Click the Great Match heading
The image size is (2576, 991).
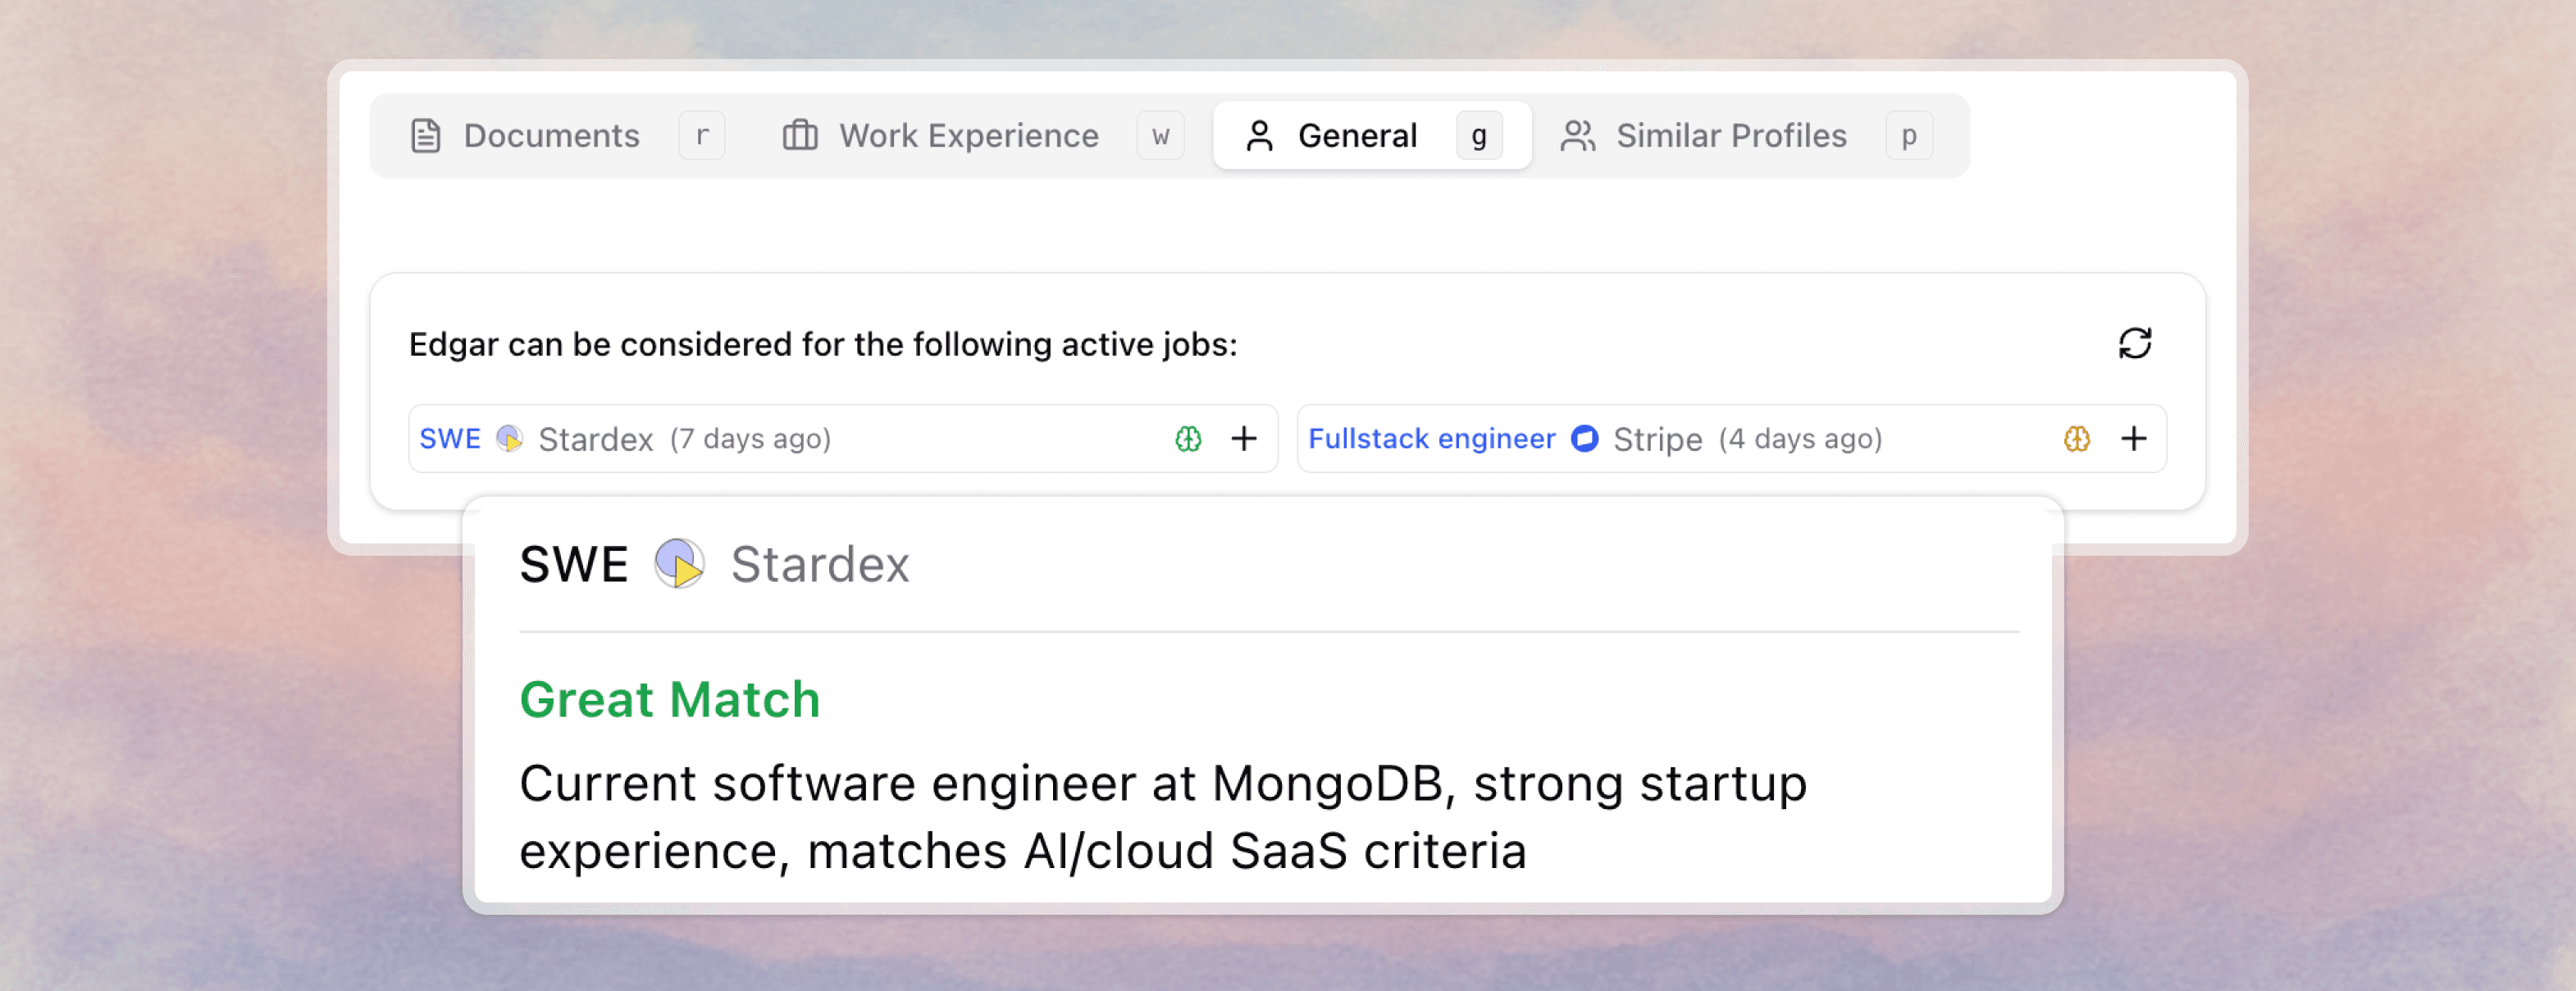669,699
